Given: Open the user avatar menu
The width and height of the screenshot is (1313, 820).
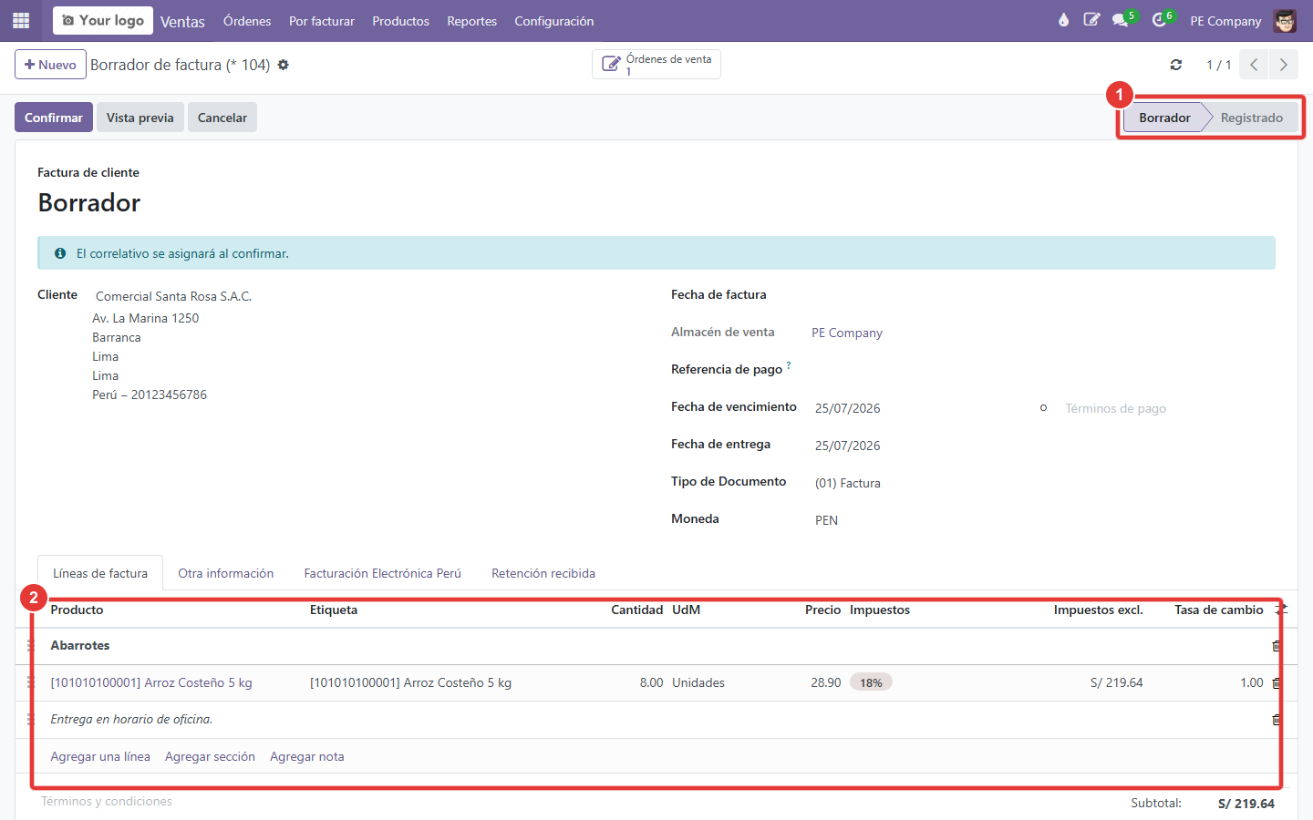Looking at the screenshot, I should click(1285, 20).
